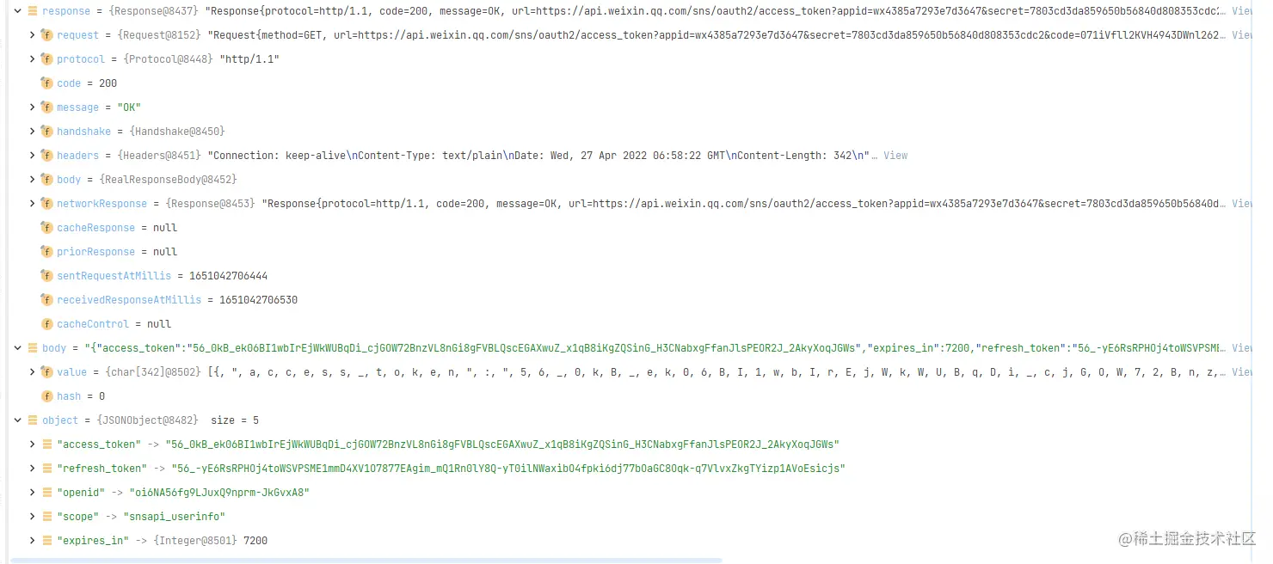Expand the request field node
This screenshot has width=1273, height=564.
pos(33,35)
